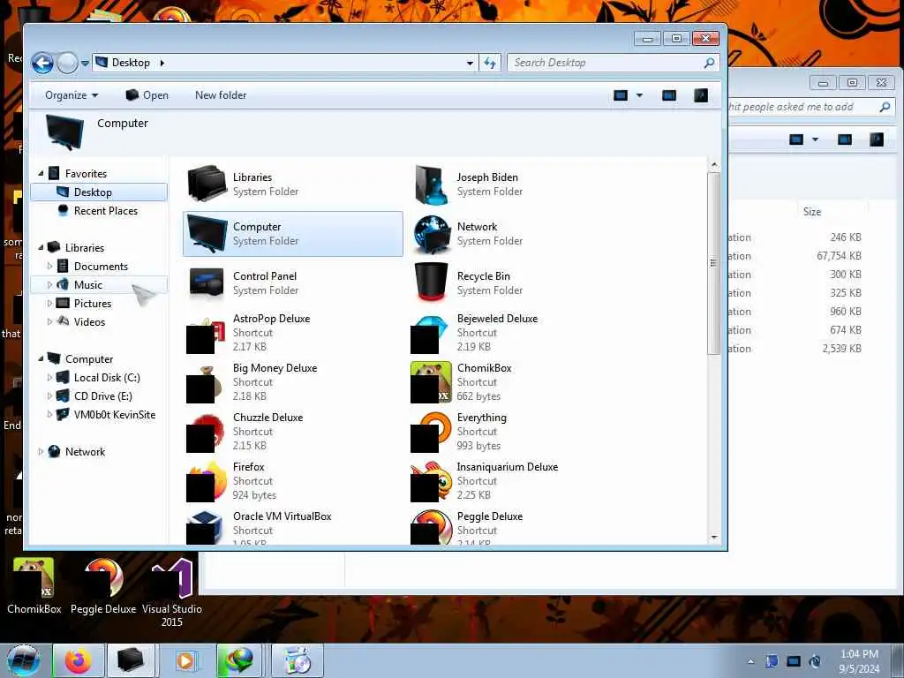Screen dimensions: 904x678
Task: Click the preview pane icon in back window
Action: pyautogui.click(x=845, y=139)
